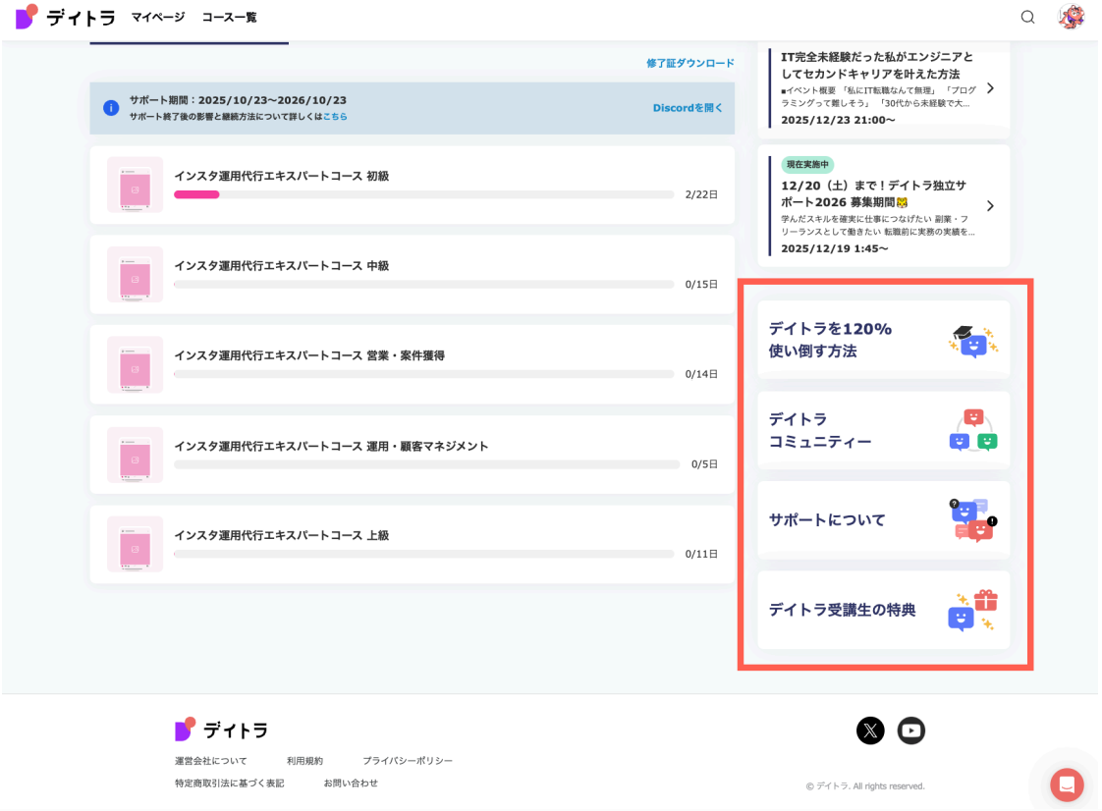Click event date 2025/12/19 1:45〜
The width and height of the screenshot is (1102, 811).
834,248
